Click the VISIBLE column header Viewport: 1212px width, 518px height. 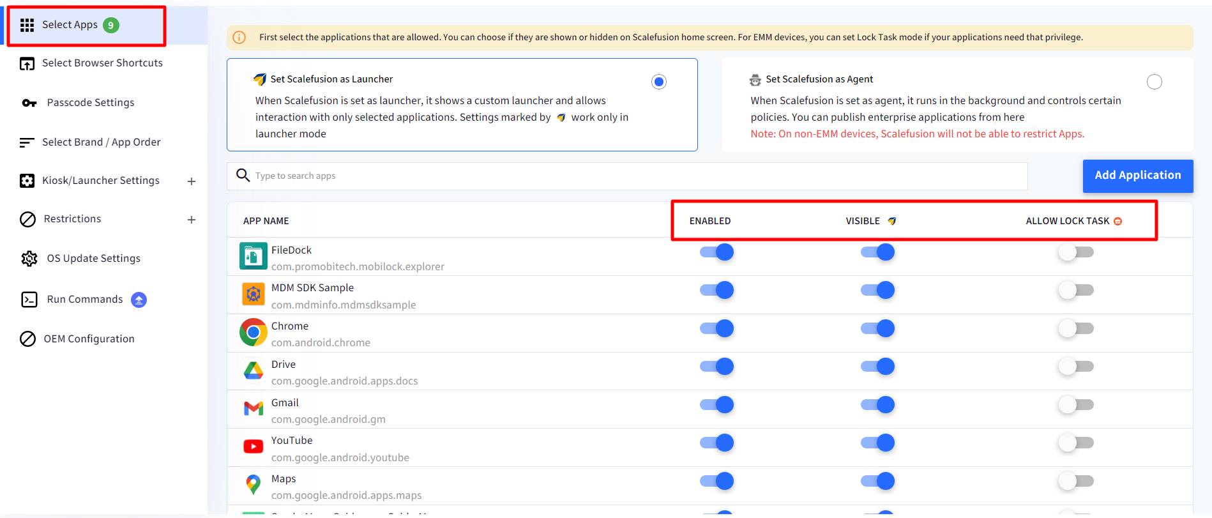click(x=863, y=221)
